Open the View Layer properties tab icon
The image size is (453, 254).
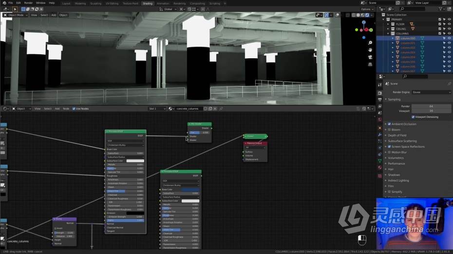point(379,106)
